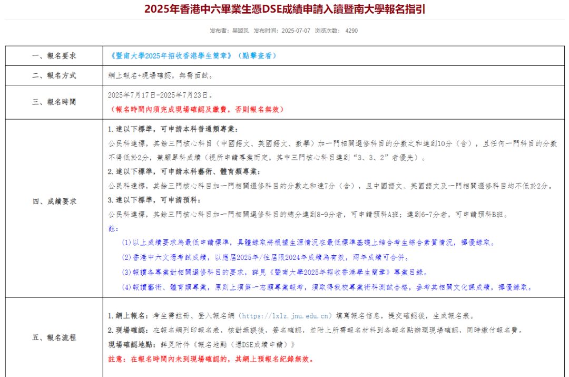The width and height of the screenshot is (569, 377).
Task: Select the row header 三、報名時間
Action: [x=54, y=102]
